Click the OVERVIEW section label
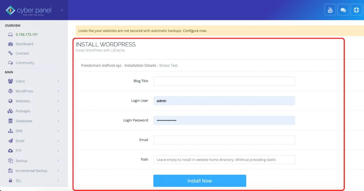Image resolution: width=364 pixels, height=191 pixels. pyautogui.click(x=13, y=25)
